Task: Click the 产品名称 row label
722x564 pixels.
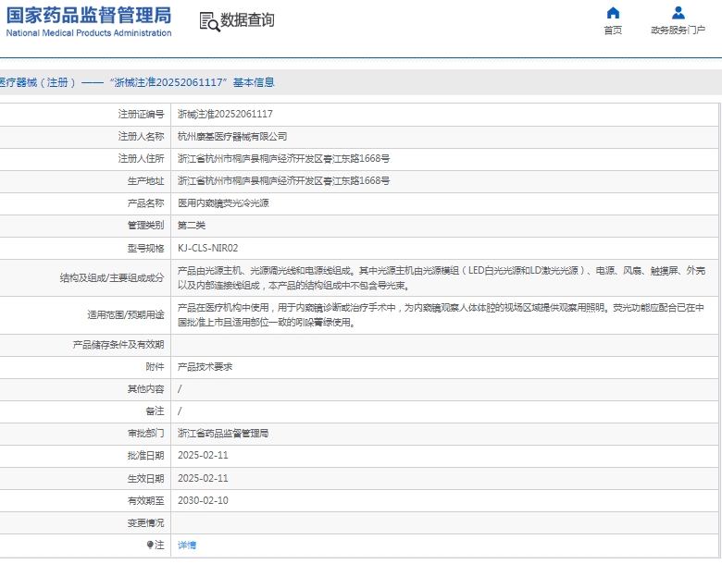Action: [145, 203]
